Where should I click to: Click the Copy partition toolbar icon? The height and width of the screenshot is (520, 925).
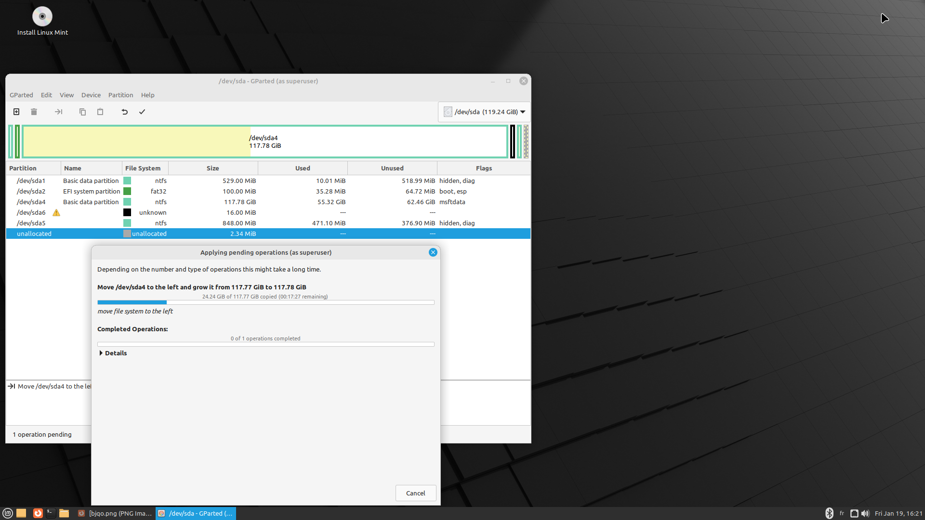pos(82,112)
